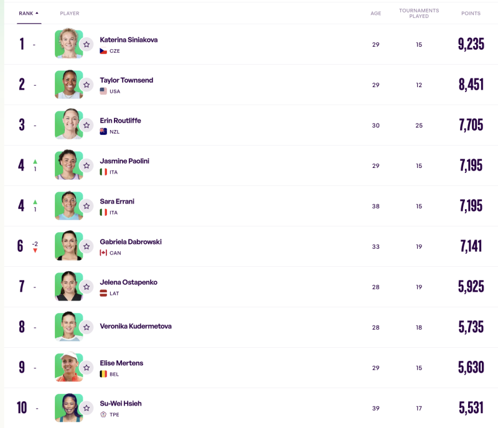Click the Tournaments Played column header
The image size is (498, 428).
click(419, 13)
